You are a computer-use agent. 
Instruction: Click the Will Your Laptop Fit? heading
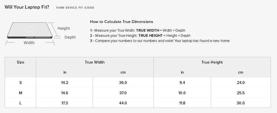pos(27,7)
